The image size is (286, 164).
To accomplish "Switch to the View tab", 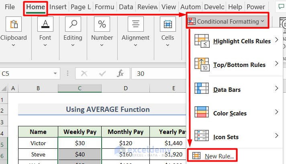I will (x=169, y=7).
